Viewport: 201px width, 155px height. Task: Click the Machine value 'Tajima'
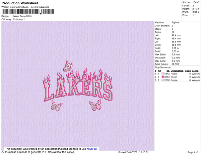pos(175,22)
